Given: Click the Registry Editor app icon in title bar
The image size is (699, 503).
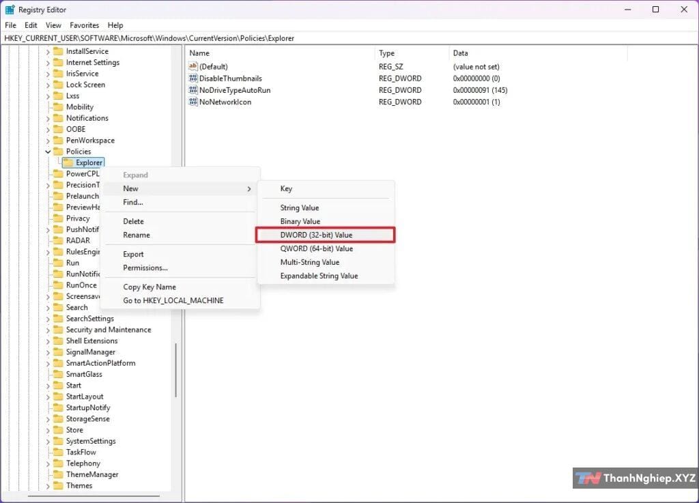Looking at the screenshot, I should point(10,10).
